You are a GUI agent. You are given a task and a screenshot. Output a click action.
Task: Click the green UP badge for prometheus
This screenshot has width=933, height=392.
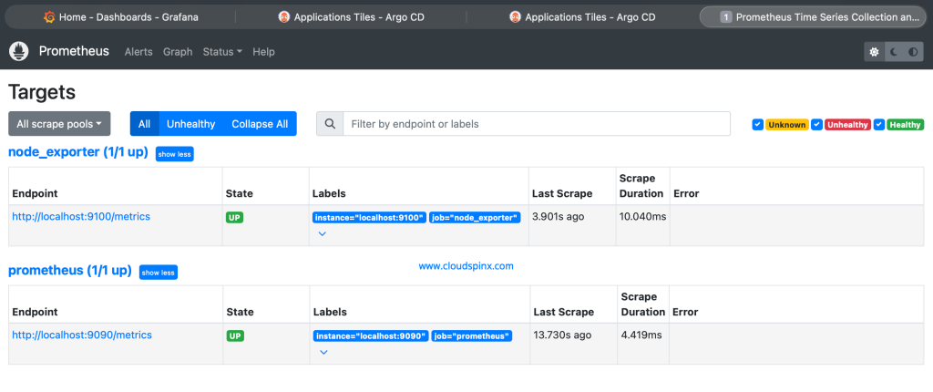click(x=235, y=335)
